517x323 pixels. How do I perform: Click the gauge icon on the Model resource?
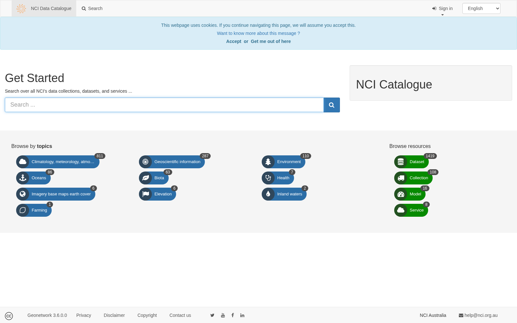click(x=401, y=194)
